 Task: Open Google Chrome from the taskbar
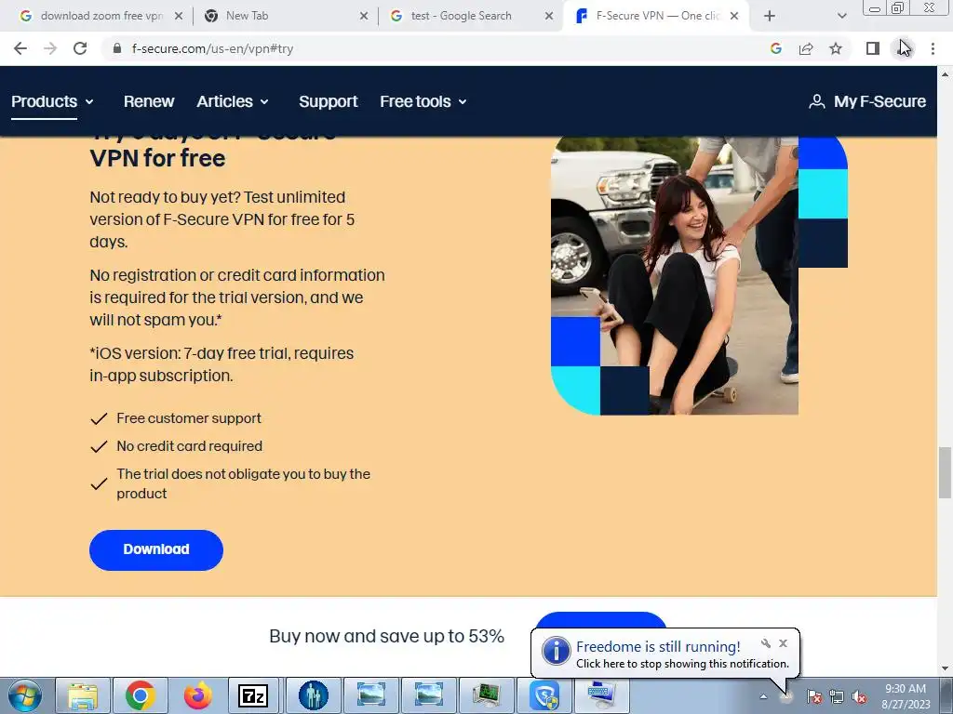(x=141, y=695)
